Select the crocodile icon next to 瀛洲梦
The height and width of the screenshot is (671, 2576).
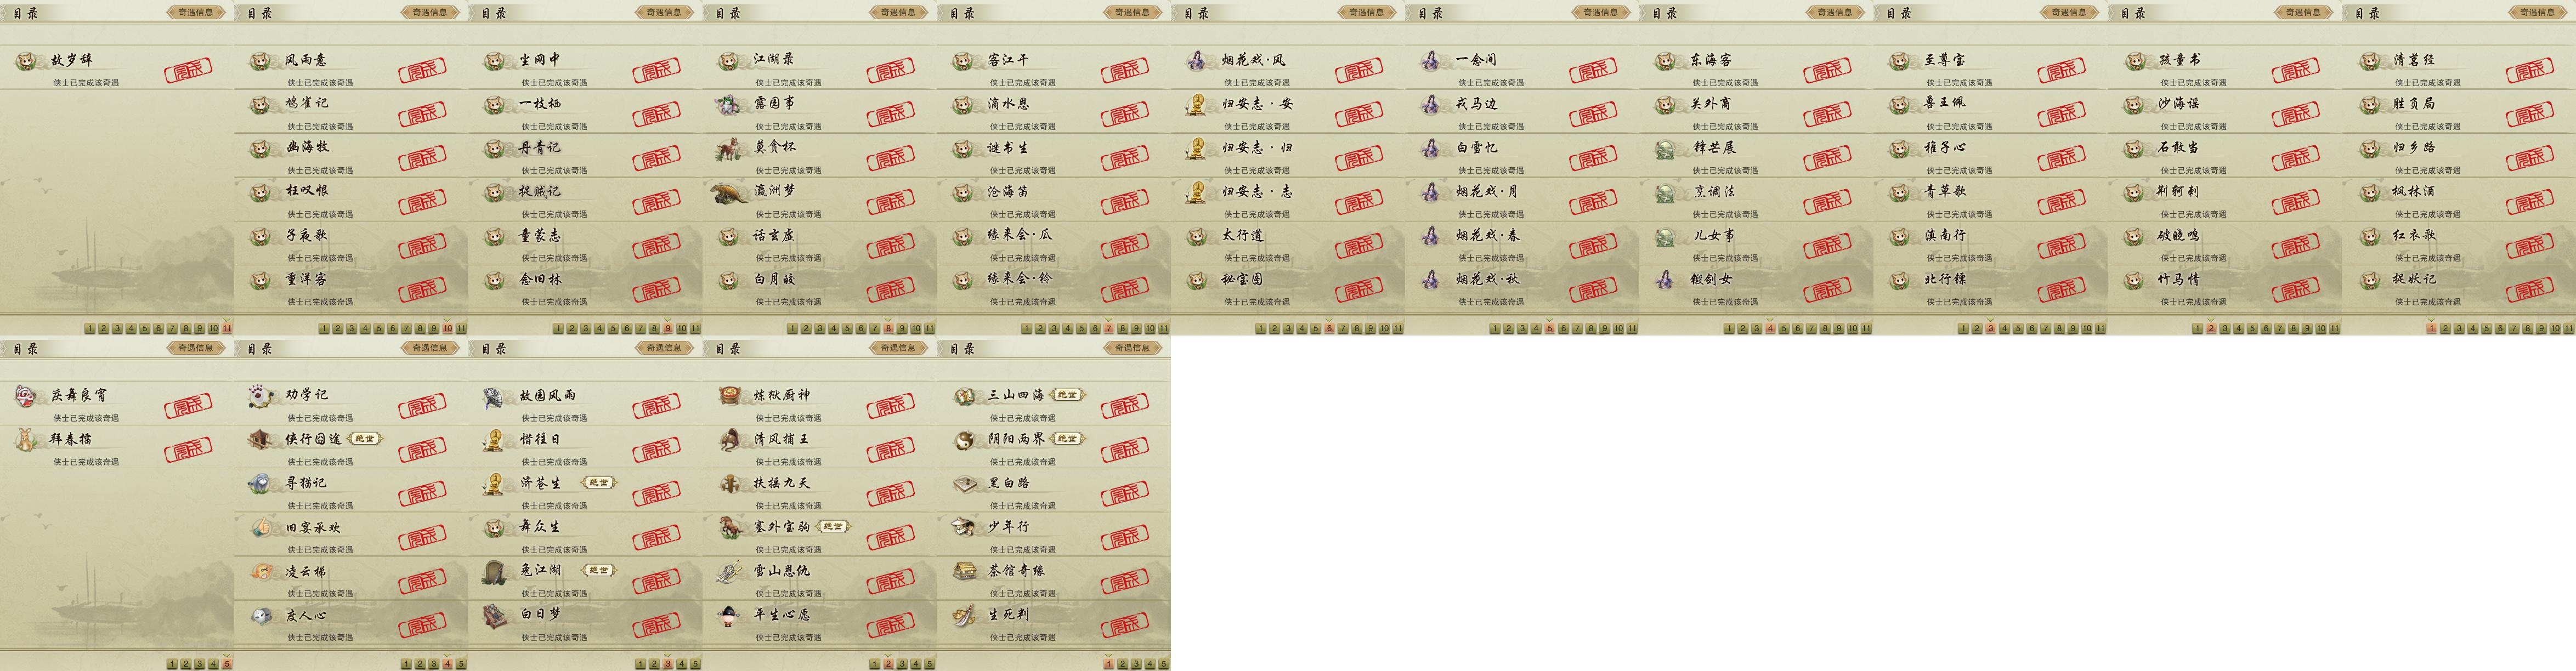click(728, 191)
